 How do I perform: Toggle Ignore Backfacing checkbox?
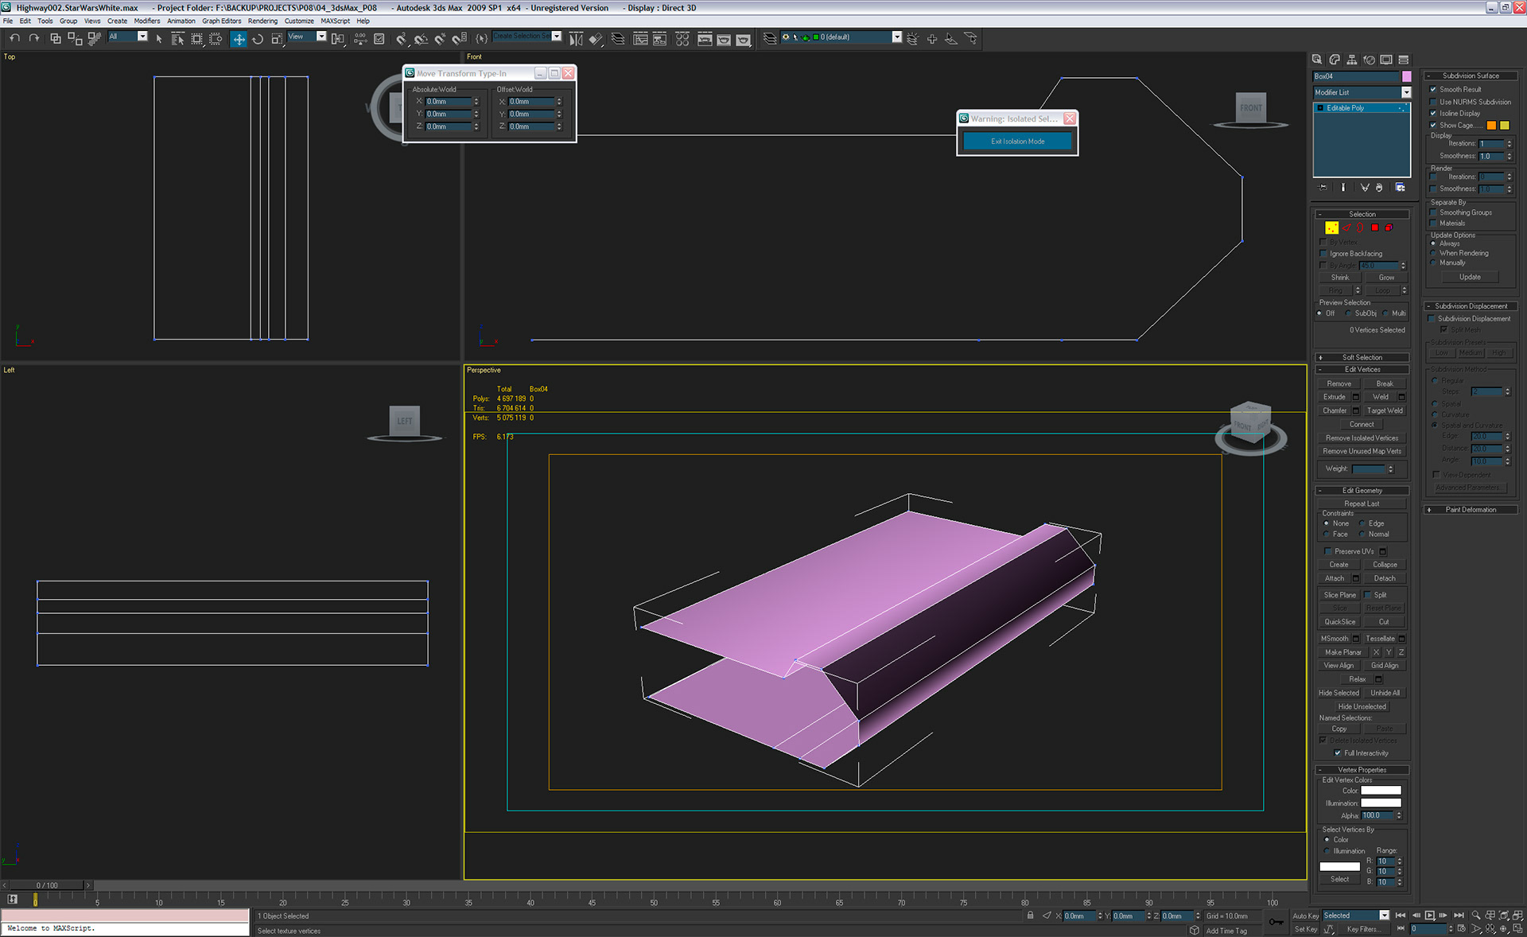(1323, 254)
